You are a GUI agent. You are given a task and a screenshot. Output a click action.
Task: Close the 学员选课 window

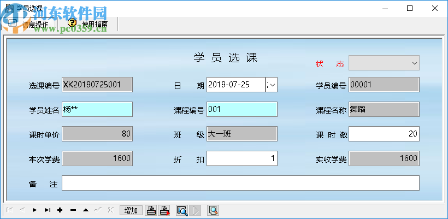(x=435, y=8)
